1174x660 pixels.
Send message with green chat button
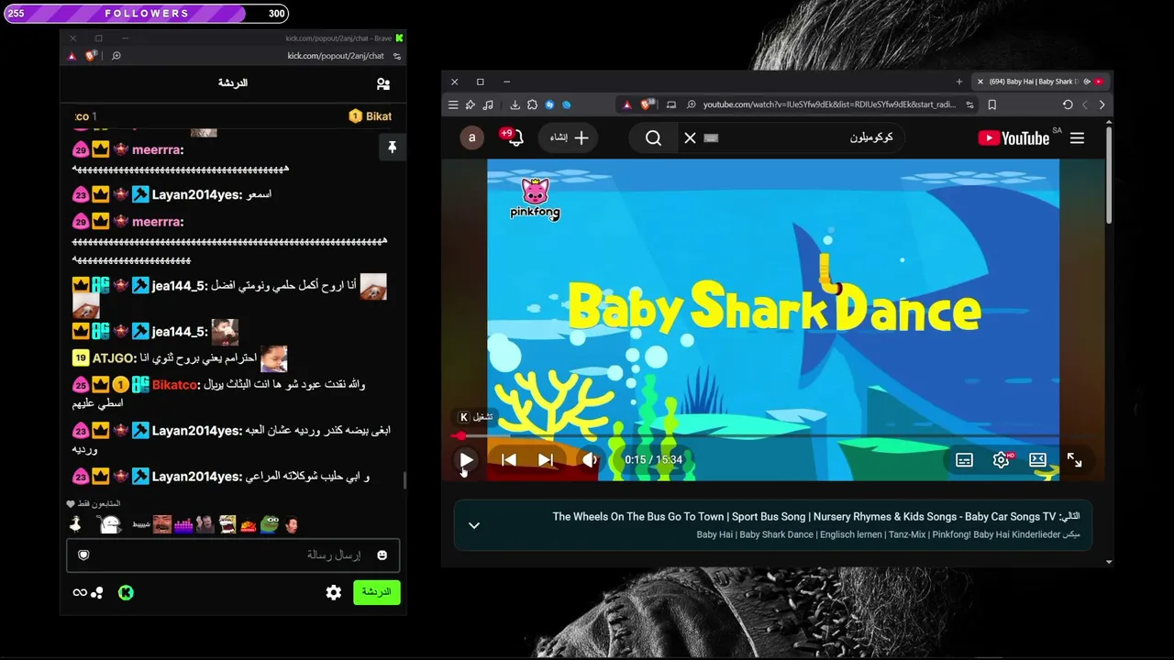(377, 592)
